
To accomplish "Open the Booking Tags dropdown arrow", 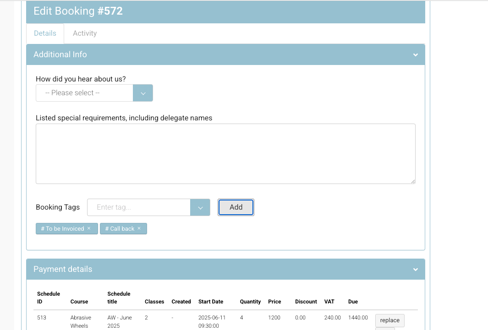I will (200, 207).
